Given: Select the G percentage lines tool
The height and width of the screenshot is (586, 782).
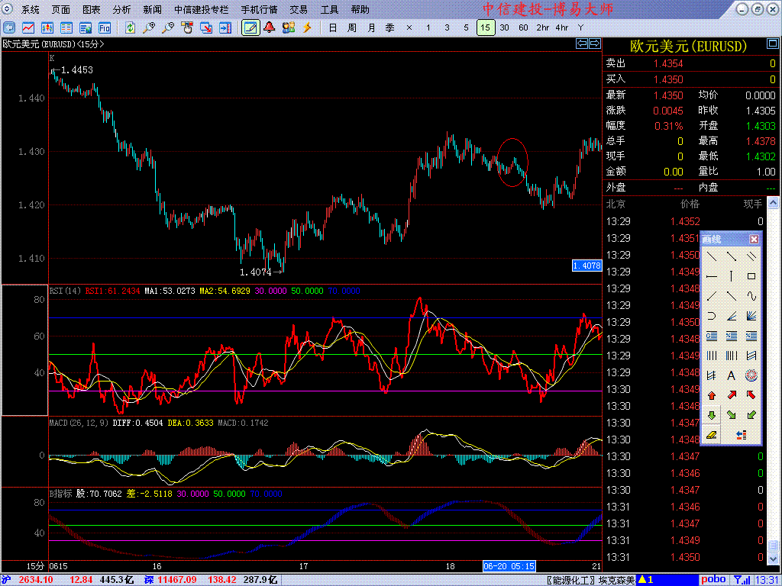Looking at the screenshot, I should coord(712,336).
